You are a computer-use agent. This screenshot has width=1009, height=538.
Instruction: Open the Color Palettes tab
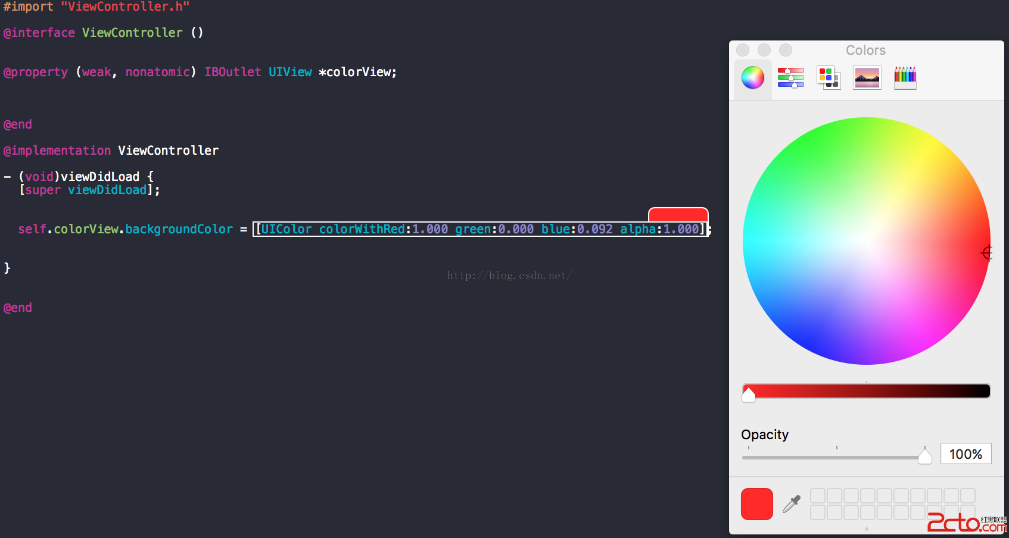pos(829,78)
